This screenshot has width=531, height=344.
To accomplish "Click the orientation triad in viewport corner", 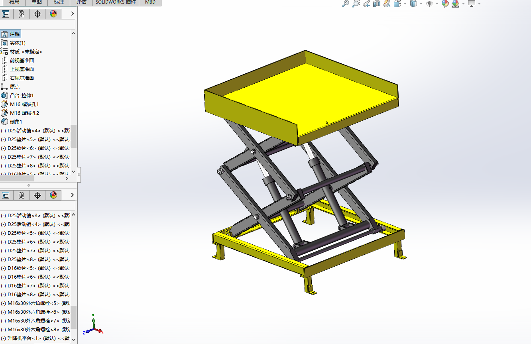I will [x=93, y=324].
